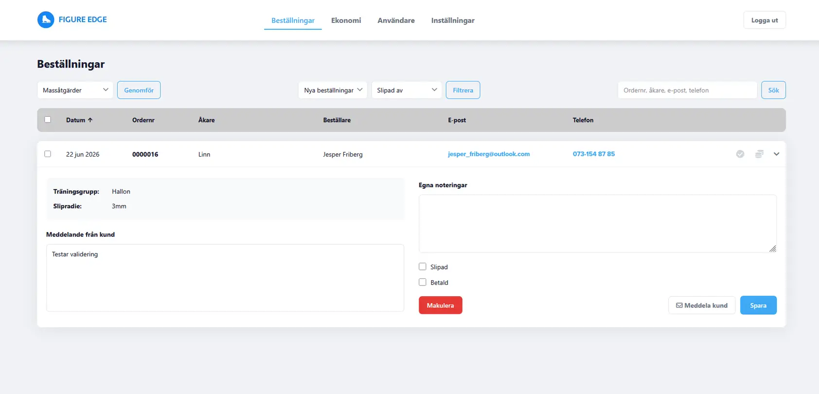
Task: Click the Beställningar page heading
Action: pyautogui.click(x=71, y=64)
